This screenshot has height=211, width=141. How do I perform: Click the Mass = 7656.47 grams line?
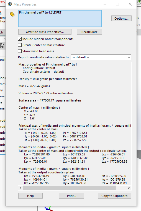(34, 86)
